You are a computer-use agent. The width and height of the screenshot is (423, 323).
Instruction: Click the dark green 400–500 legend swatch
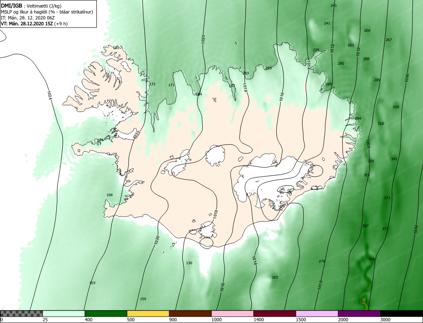pyautogui.click(x=106, y=314)
